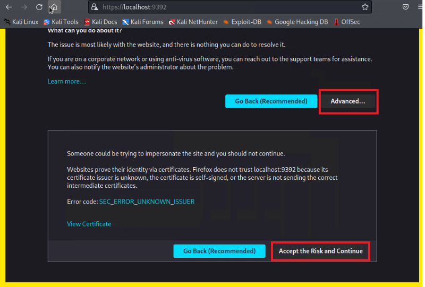Click the forward navigation arrow
425x287 pixels.
24,7
